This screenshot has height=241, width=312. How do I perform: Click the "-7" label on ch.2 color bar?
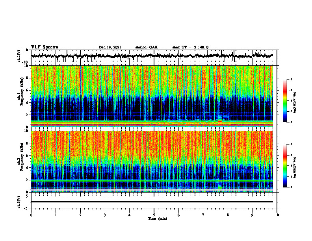coord(291,187)
